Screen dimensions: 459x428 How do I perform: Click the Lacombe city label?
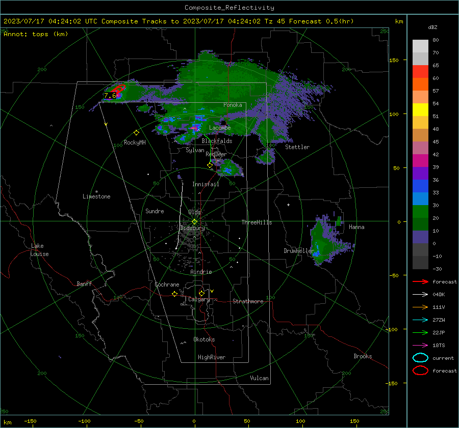click(x=220, y=128)
